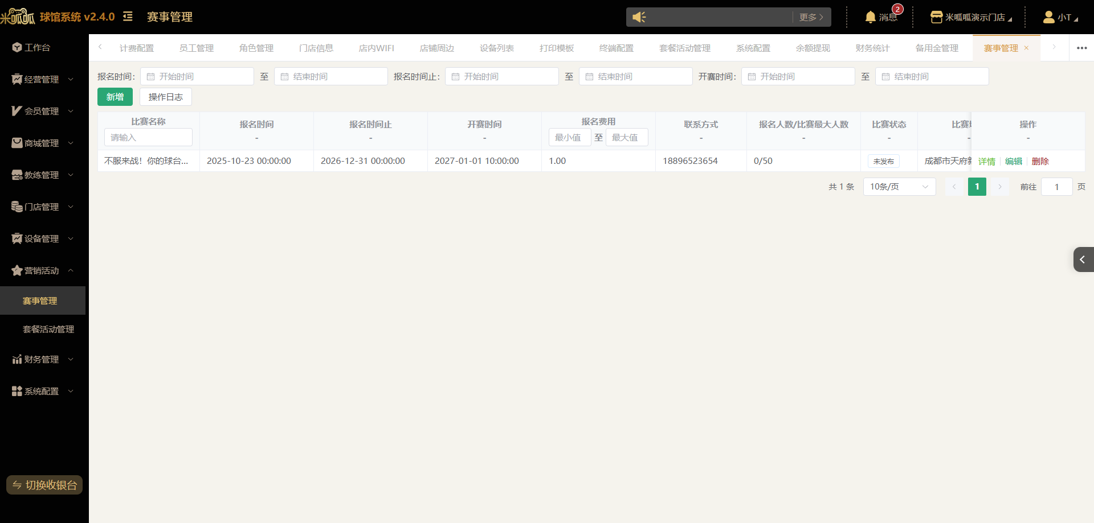Image resolution: width=1094 pixels, height=523 pixels.
Task: Open the 操作日志 button
Action: point(166,97)
